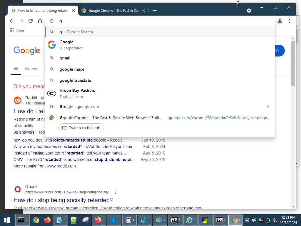Open the Quora result three-dot options
This screenshot has width=301, height=226.
[x=116, y=192]
